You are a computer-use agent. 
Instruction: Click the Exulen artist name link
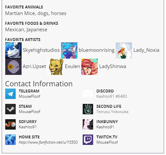(73, 66)
